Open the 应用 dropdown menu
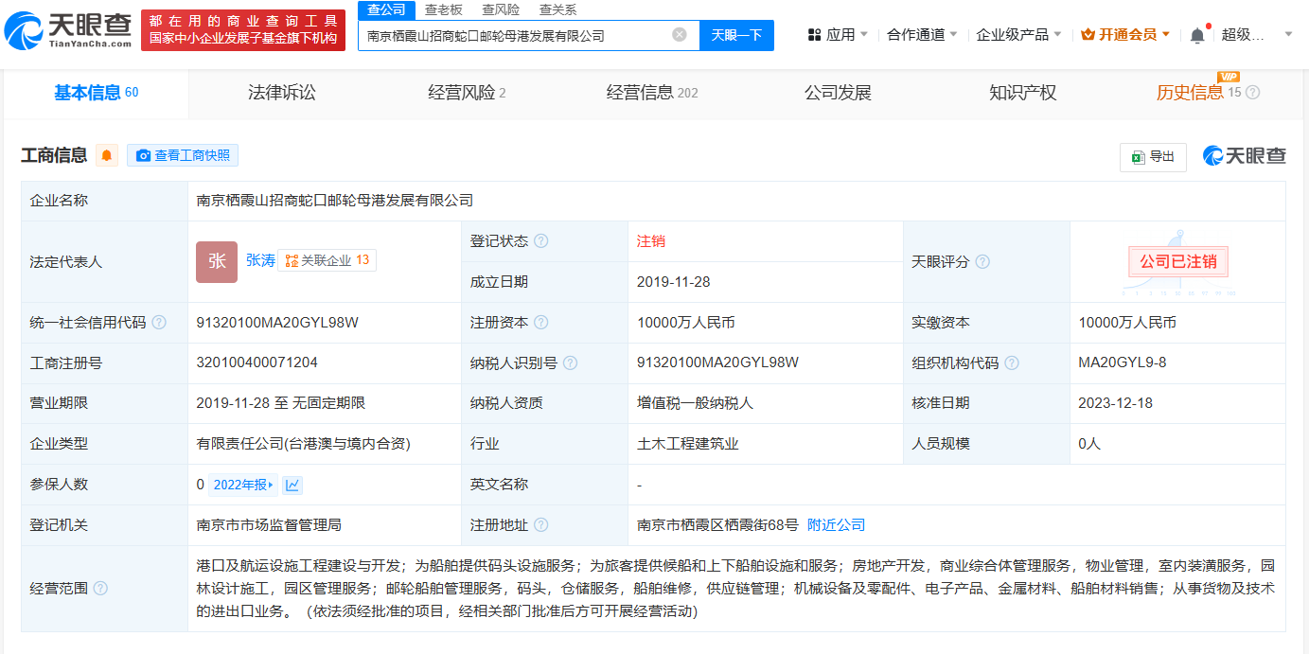 838,35
